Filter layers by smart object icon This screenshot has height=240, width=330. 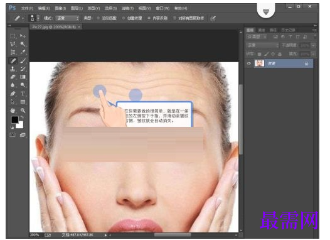tap(305, 37)
